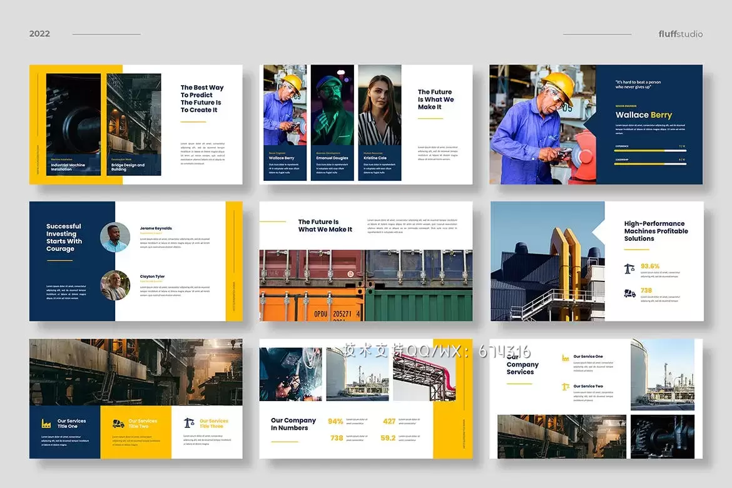This screenshot has width=732, height=488.
Task: Click the 2022 label in the header
Action: (x=39, y=34)
